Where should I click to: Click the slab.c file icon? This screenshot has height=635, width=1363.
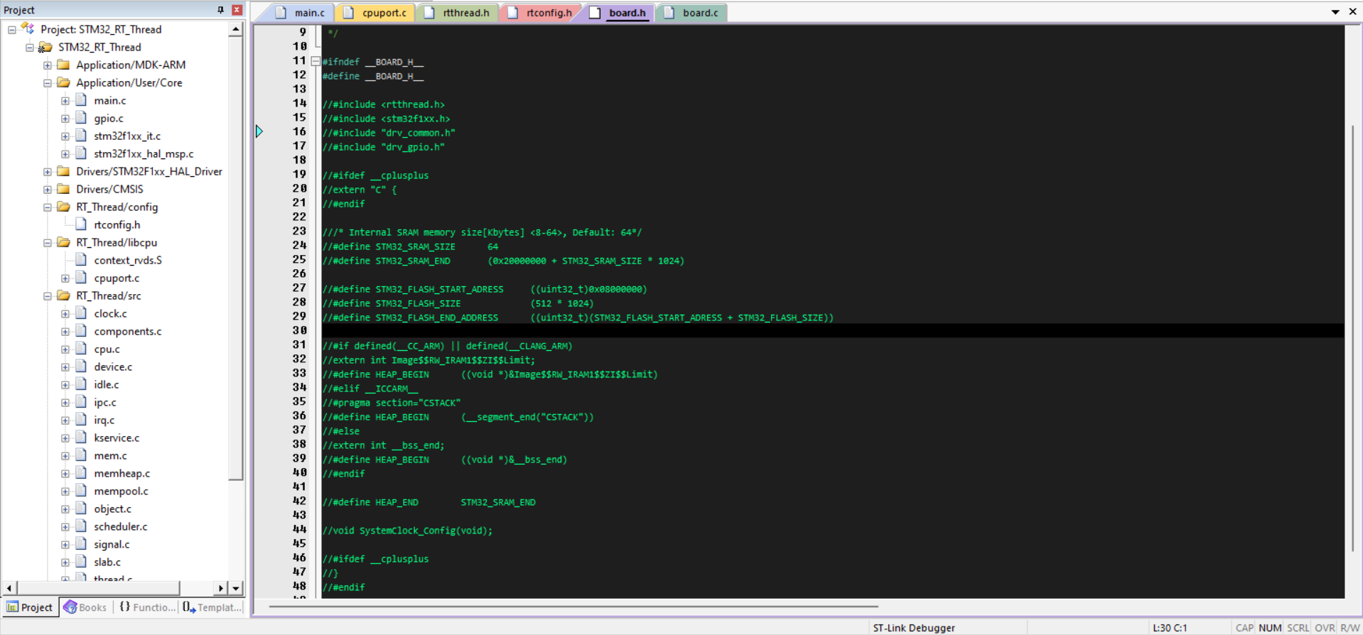pyautogui.click(x=81, y=562)
